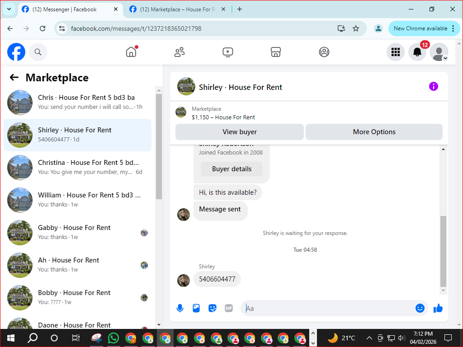
Task: Open the Video (Watch) icon
Action: pos(228,52)
